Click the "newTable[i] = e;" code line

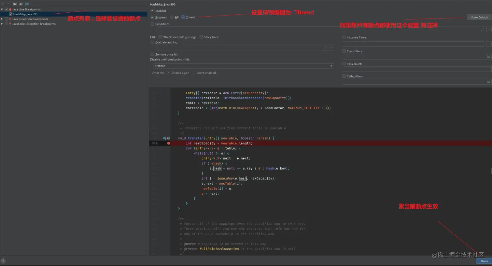[x=217, y=189]
